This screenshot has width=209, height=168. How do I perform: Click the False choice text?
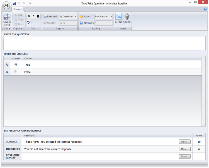(x=28, y=72)
